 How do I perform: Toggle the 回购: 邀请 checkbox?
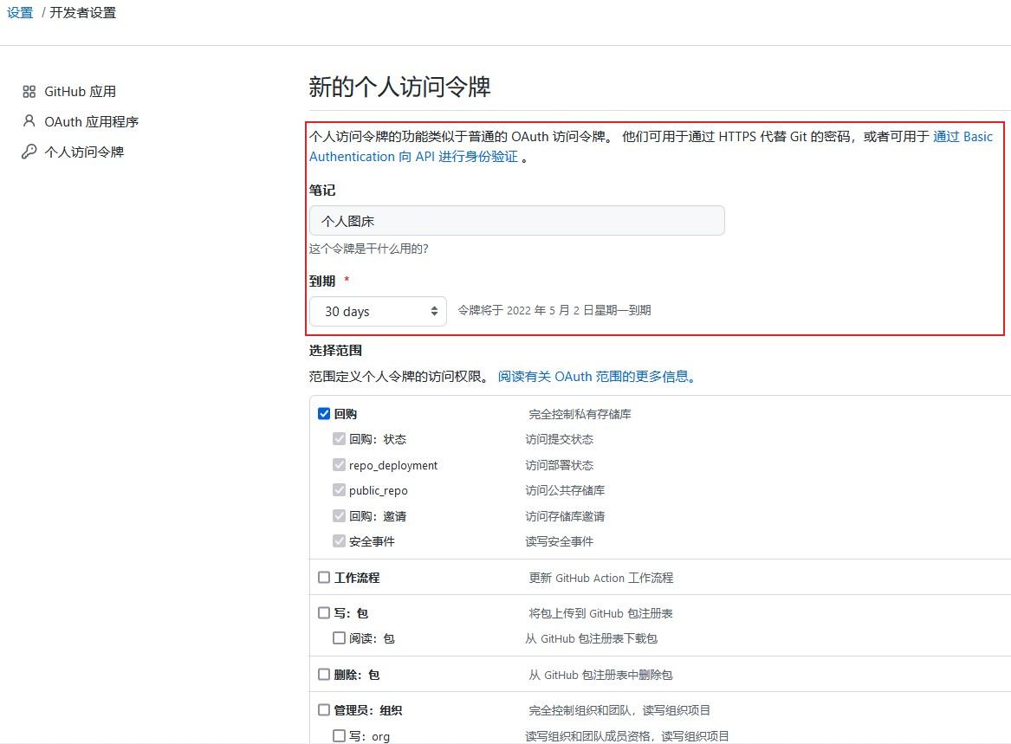coord(339,515)
